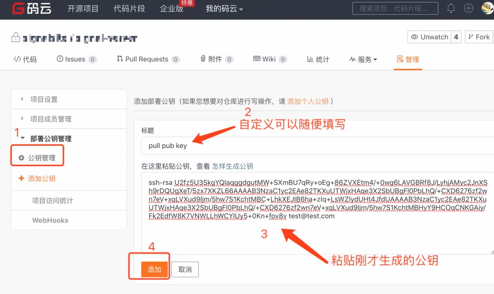The image size is (494, 294).
Task: Open the notifications bell icon
Action: 451,8
